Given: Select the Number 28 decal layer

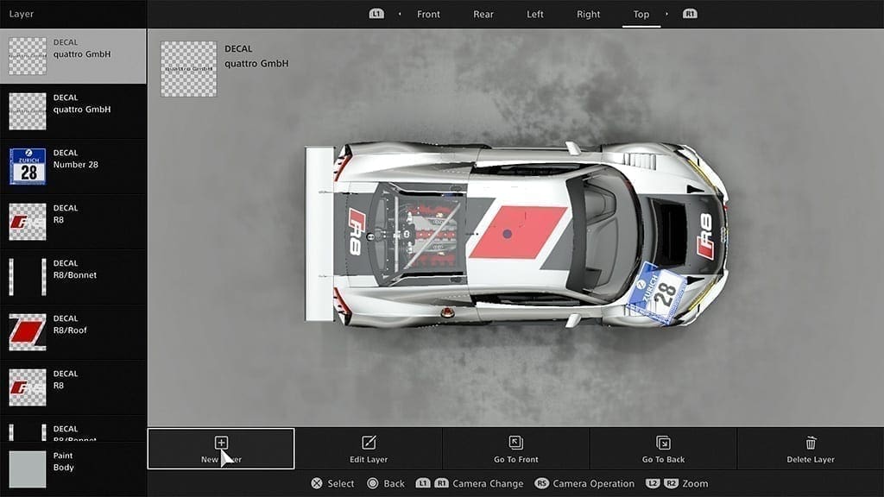Looking at the screenshot, I should pyautogui.click(x=73, y=166).
